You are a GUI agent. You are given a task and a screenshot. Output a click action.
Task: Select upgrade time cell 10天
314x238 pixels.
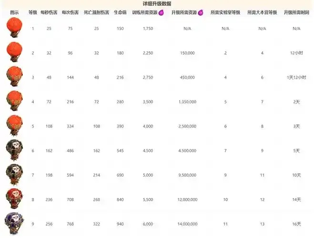point(296,175)
